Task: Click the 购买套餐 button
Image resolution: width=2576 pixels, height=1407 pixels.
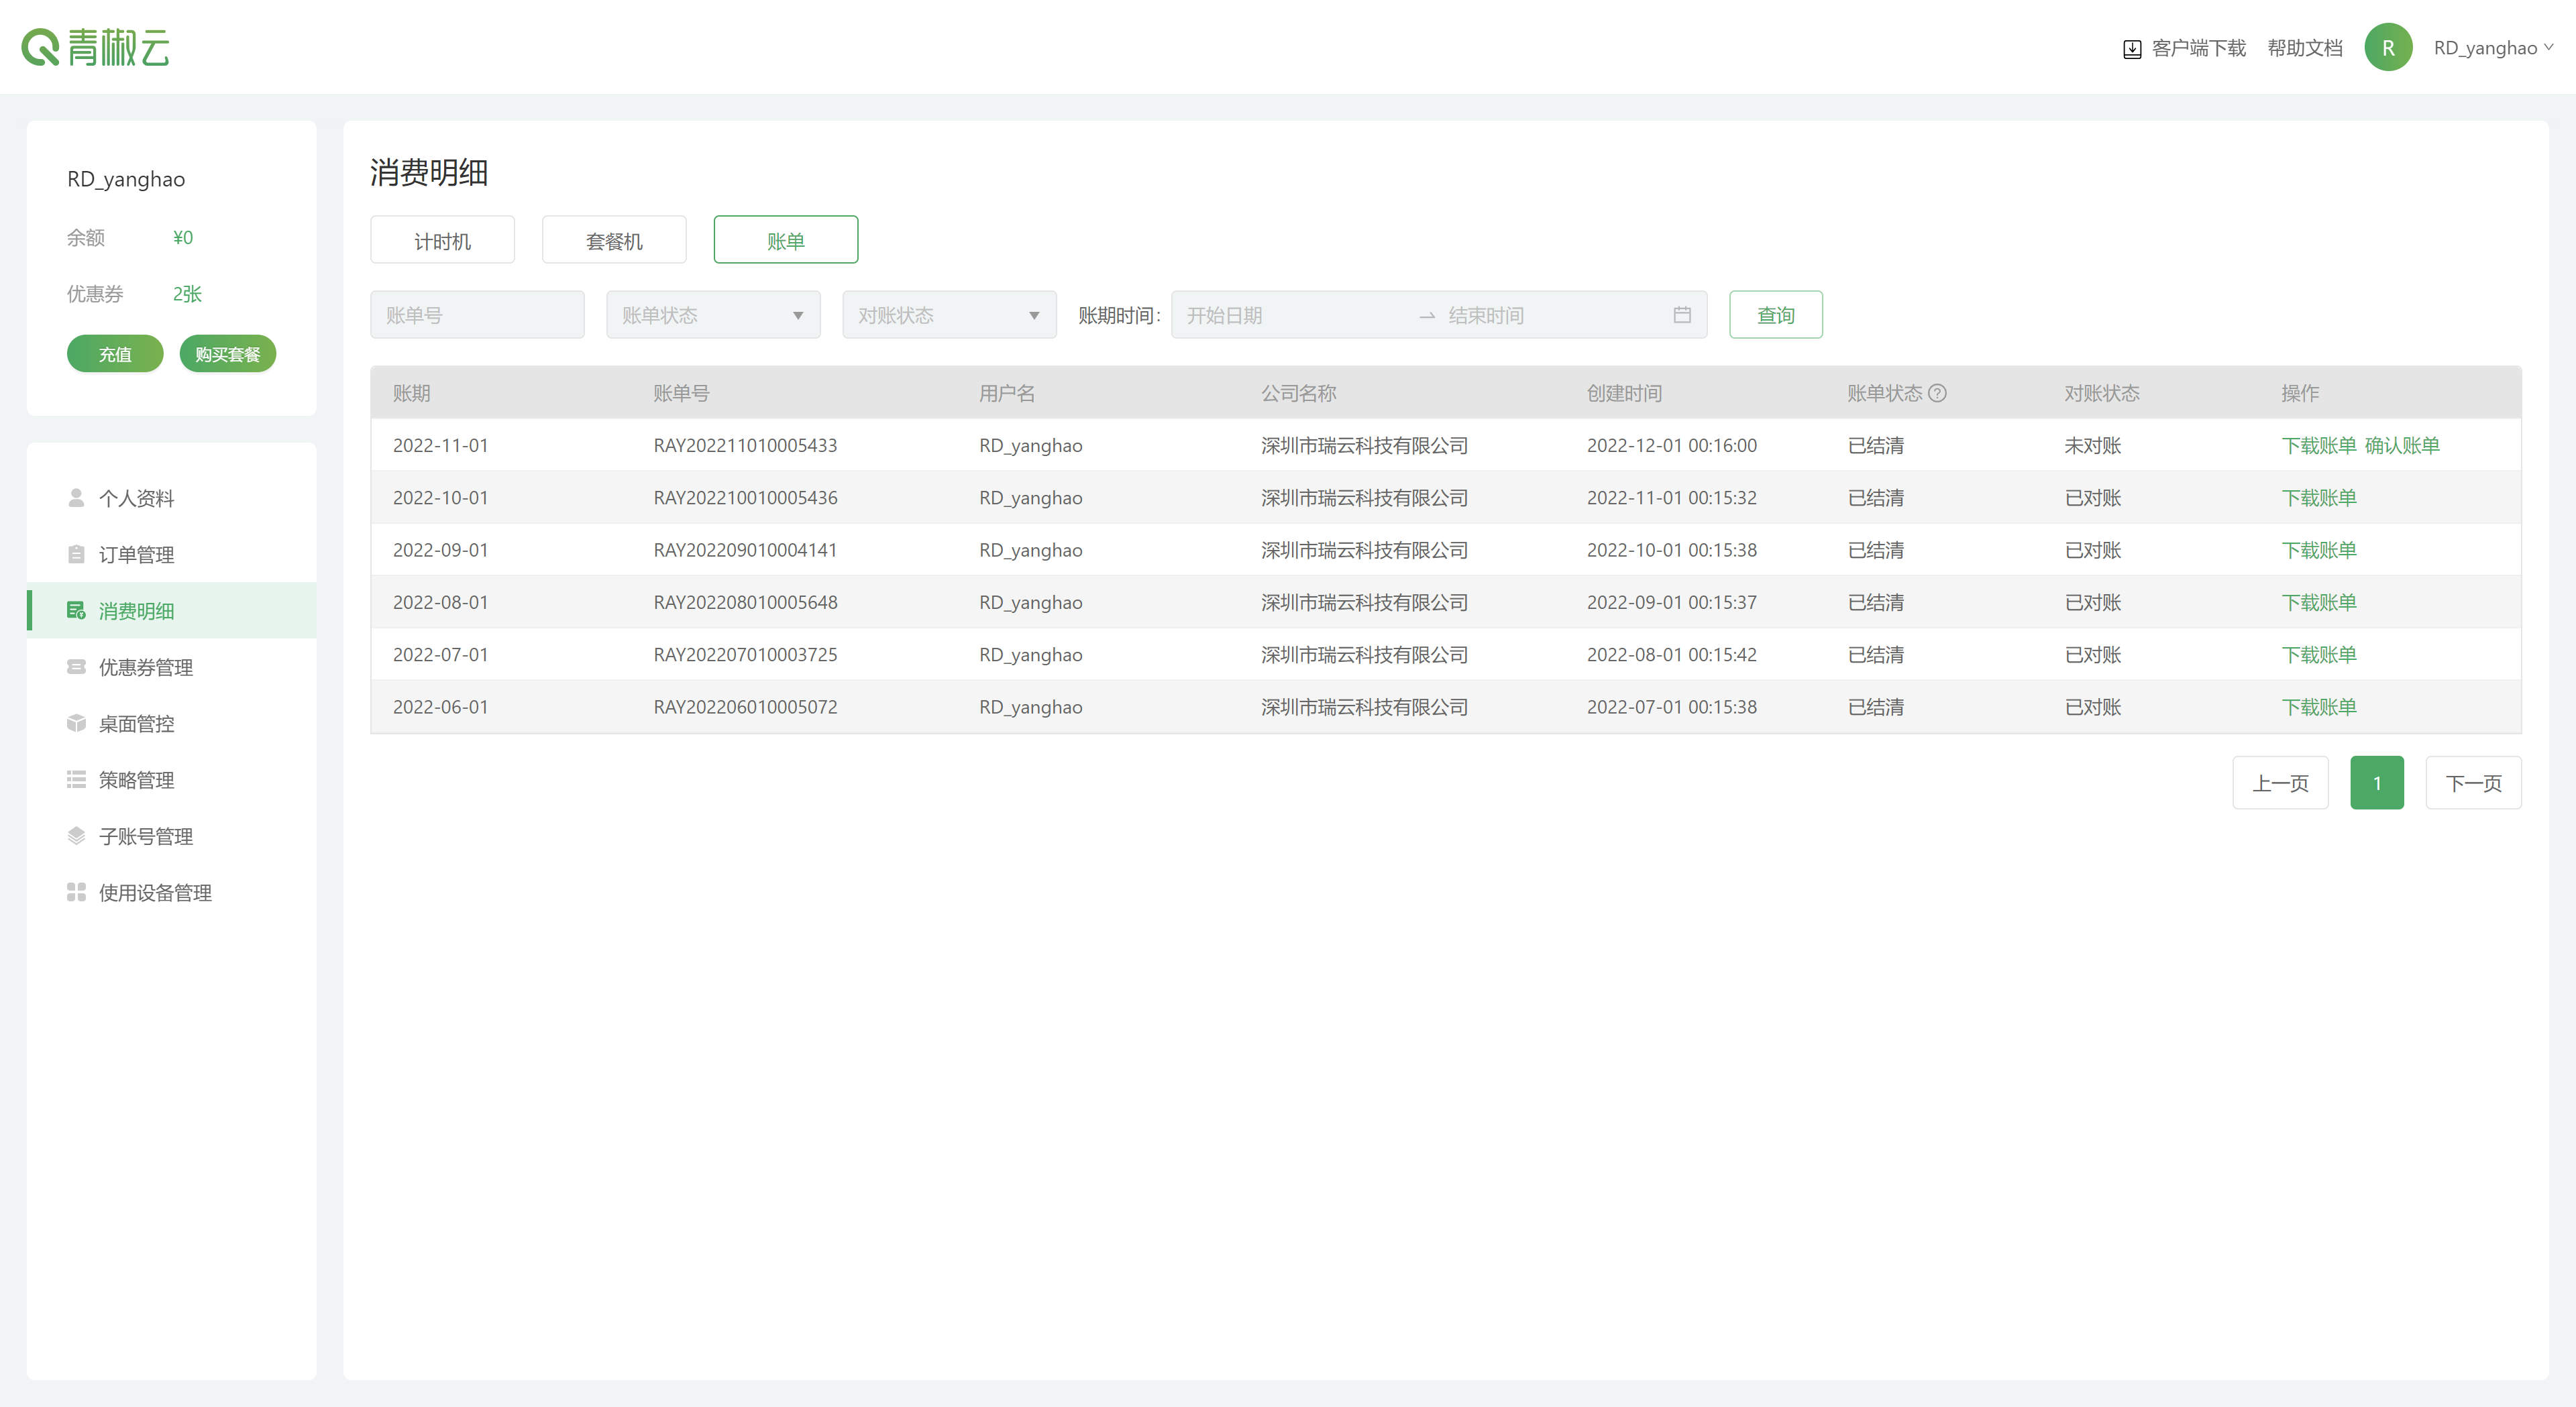Action: tap(228, 354)
